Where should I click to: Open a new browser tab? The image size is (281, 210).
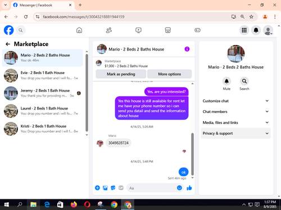pyautogui.click(x=80, y=5)
